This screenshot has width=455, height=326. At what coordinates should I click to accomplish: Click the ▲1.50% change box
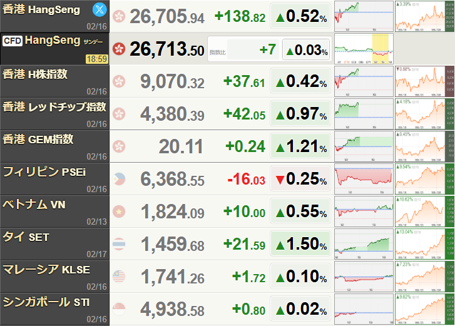pyautogui.click(x=300, y=243)
